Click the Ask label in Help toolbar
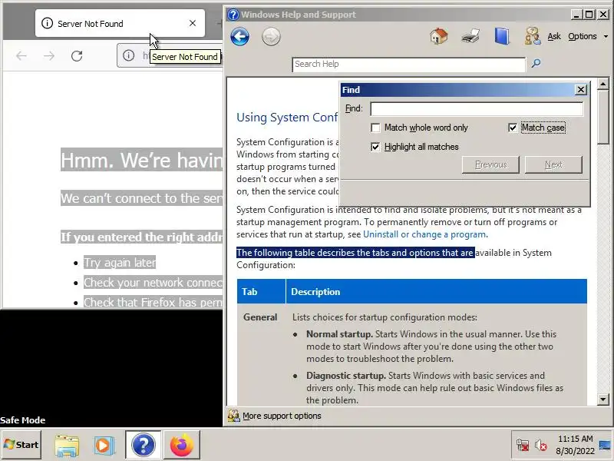 [554, 36]
